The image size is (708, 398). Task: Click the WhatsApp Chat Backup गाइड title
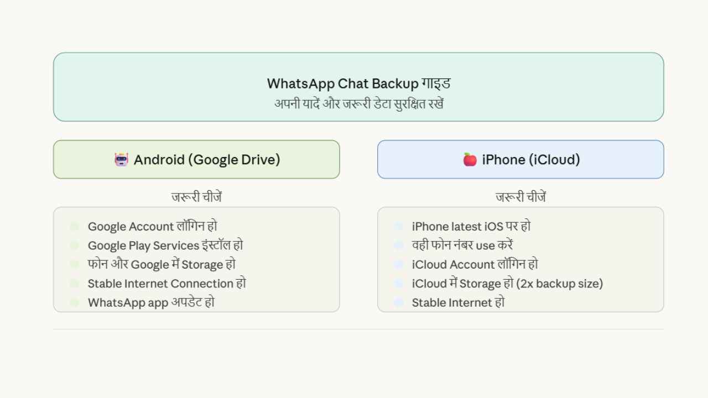pyautogui.click(x=358, y=83)
